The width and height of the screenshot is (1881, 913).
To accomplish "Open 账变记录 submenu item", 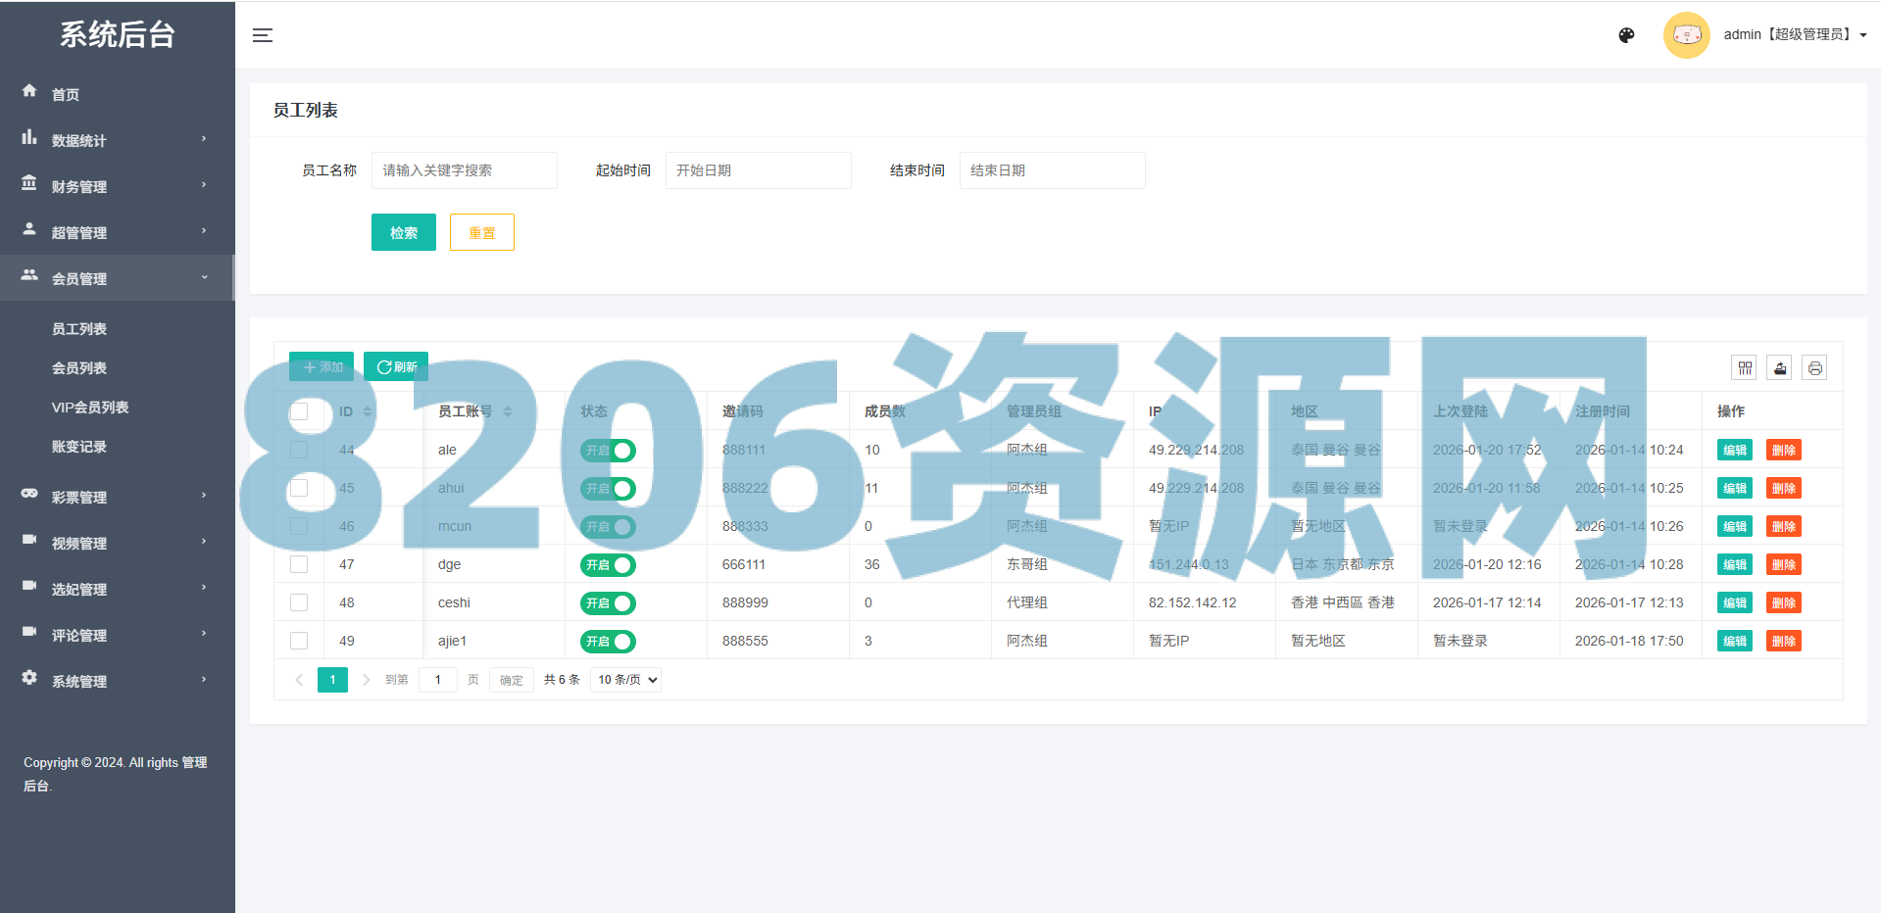I will coord(79,447).
